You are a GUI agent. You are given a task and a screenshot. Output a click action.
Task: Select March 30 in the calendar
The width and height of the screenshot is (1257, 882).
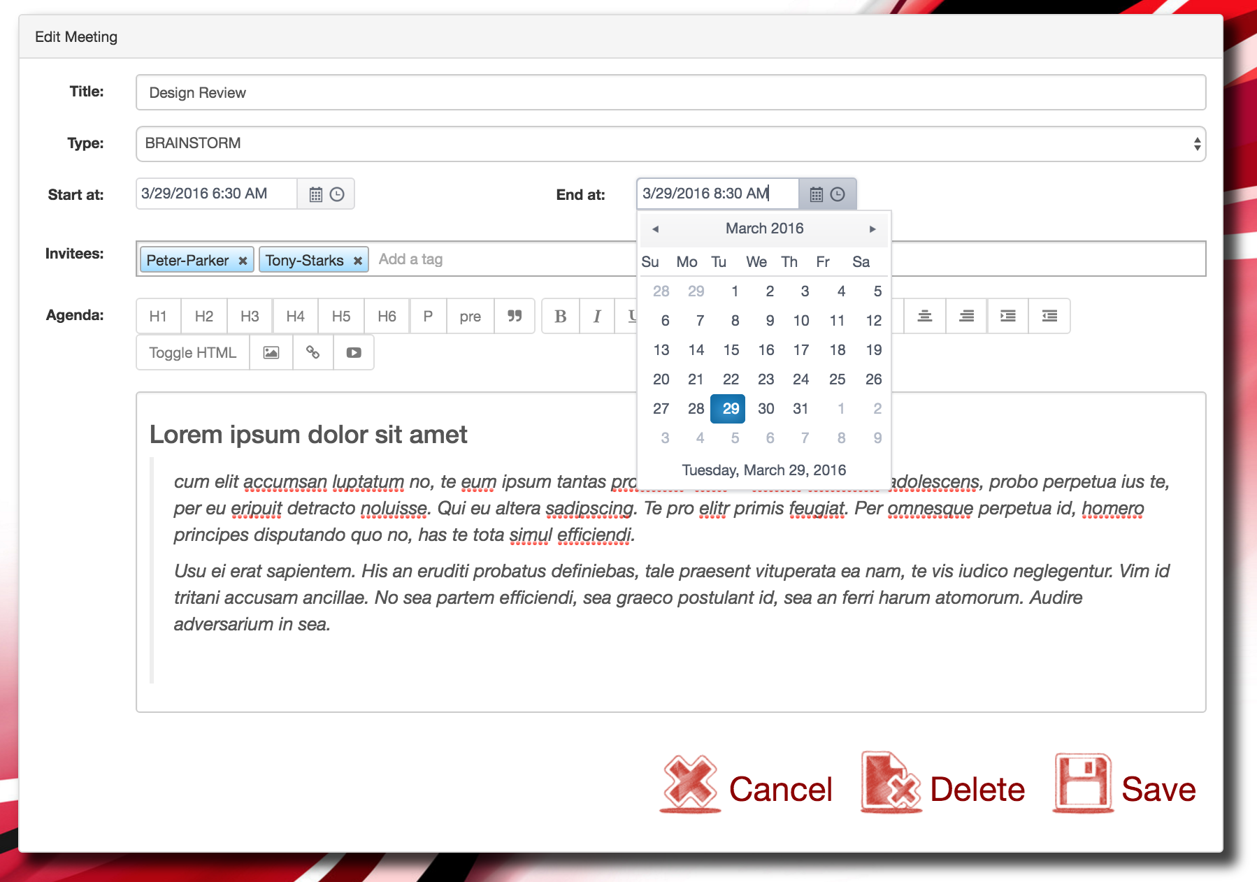click(x=766, y=408)
